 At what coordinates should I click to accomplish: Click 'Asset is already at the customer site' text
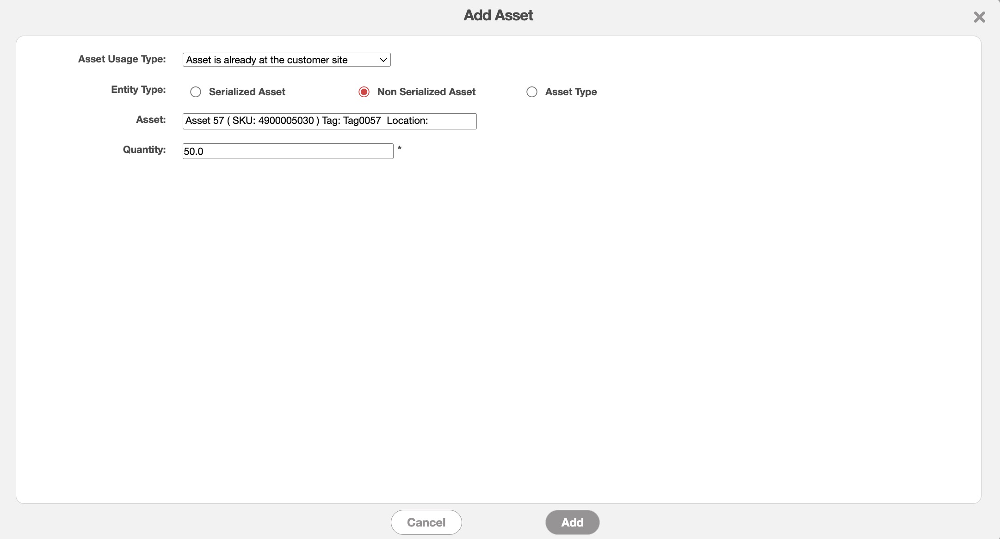(266, 60)
